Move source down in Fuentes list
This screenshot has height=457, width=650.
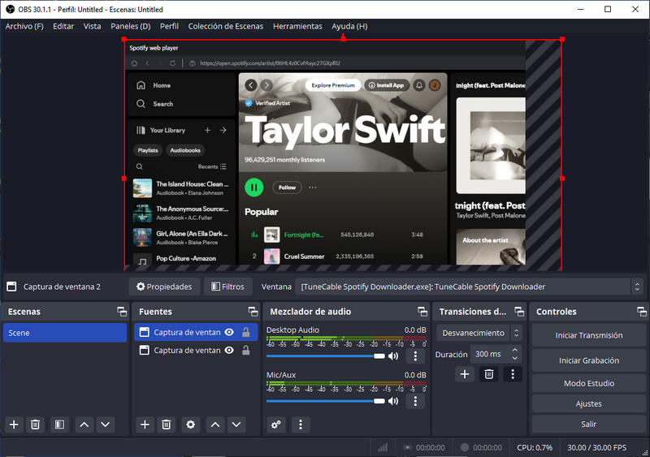pos(236,425)
